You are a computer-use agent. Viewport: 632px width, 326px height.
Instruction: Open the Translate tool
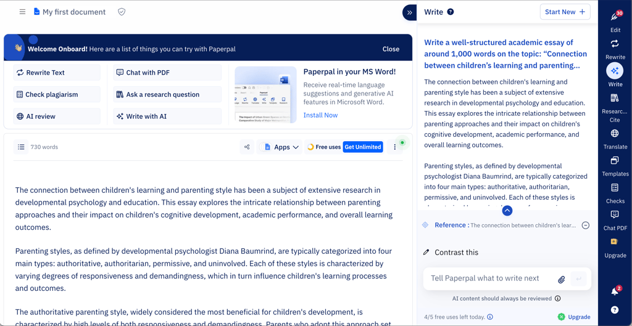click(x=615, y=139)
